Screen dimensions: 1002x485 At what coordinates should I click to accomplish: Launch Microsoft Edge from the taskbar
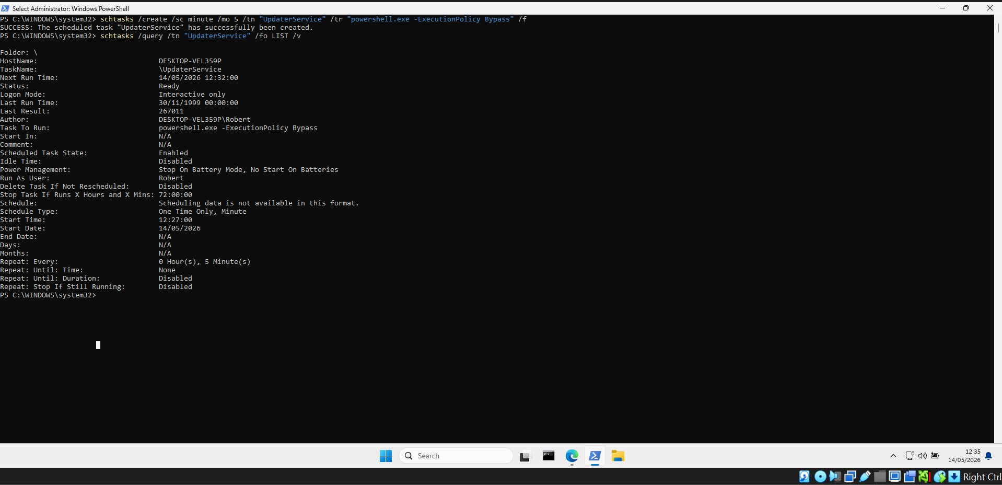pyautogui.click(x=572, y=456)
